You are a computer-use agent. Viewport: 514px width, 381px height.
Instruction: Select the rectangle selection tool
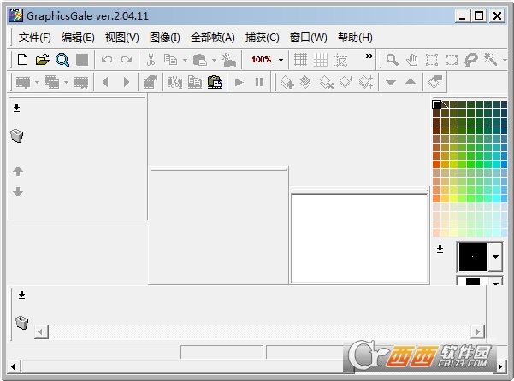pos(431,60)
